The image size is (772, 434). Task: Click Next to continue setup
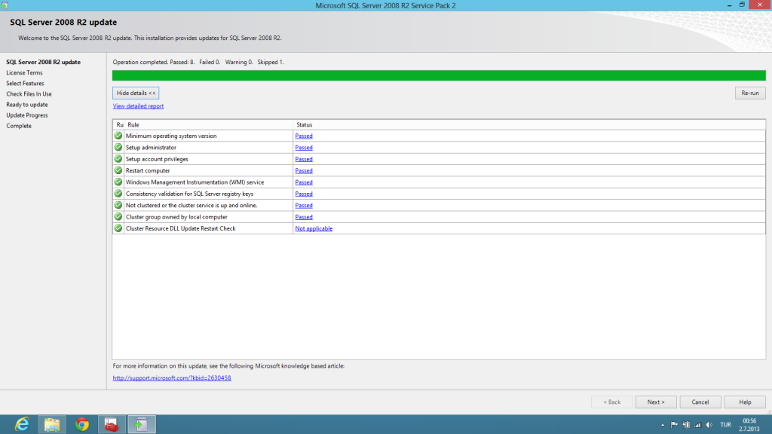[x=656, y=402]
